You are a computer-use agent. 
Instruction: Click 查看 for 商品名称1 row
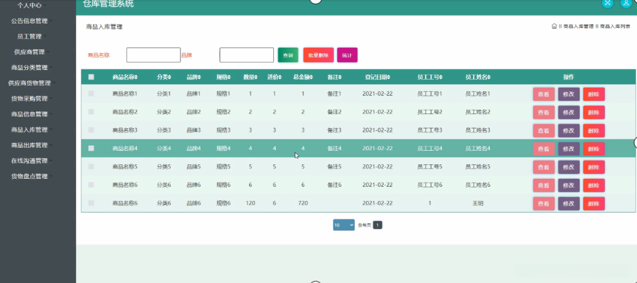coord(544,94)
